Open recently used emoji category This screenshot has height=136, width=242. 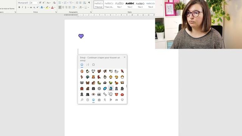[x=87, y=100]
